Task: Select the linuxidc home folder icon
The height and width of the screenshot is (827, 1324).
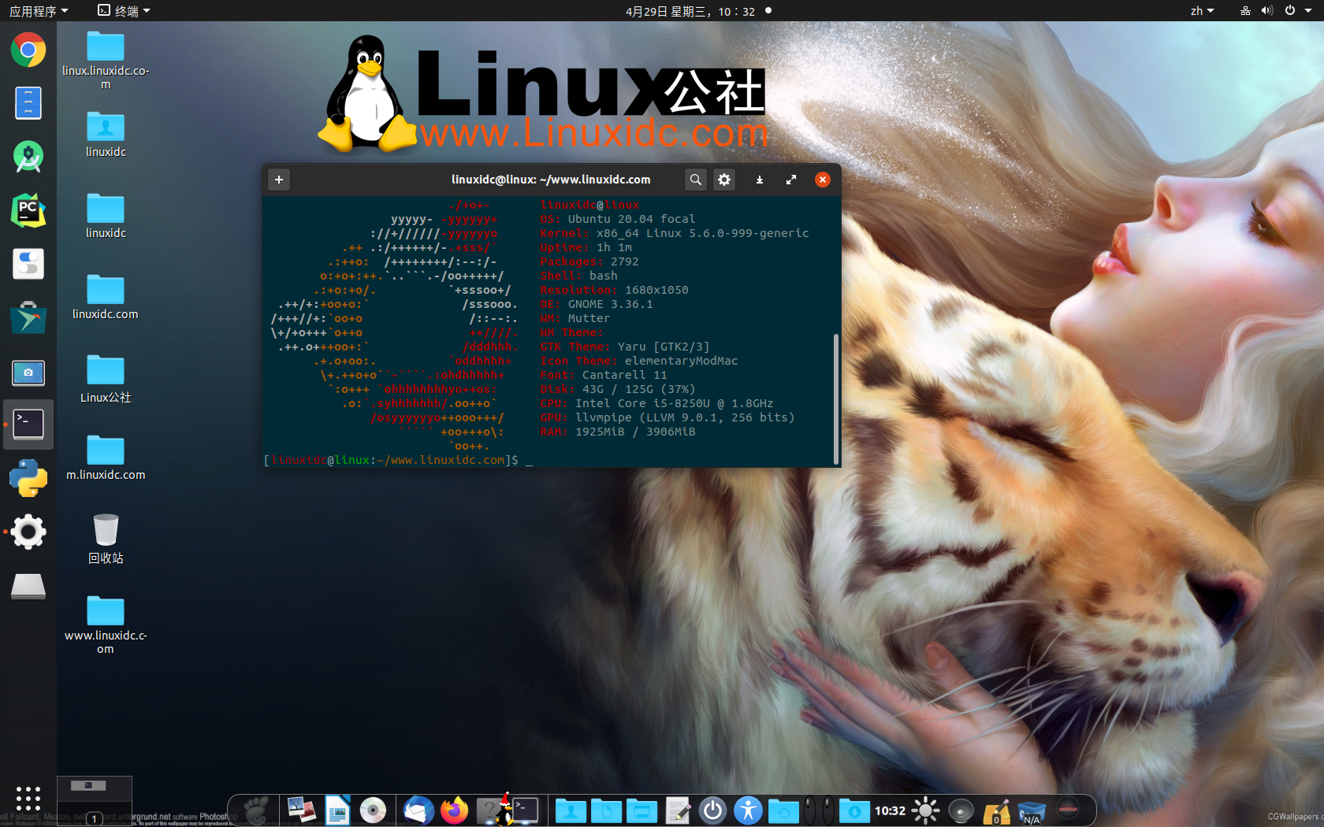Action: point(106,135)
